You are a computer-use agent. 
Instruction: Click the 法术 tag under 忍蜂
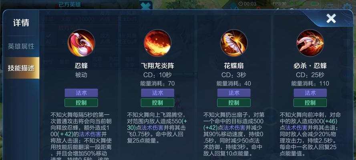81,93
